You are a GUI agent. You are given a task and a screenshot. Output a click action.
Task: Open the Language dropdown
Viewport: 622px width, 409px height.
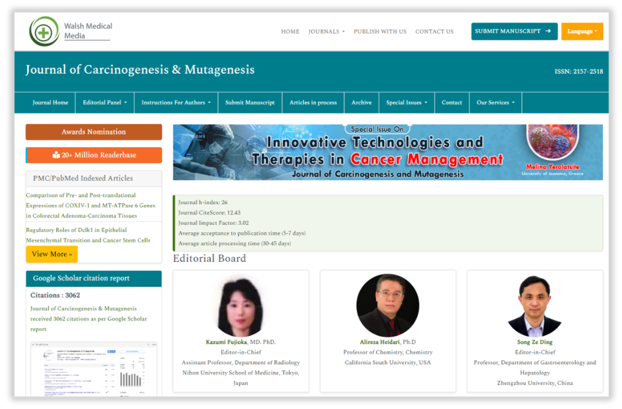click(582, 32)
